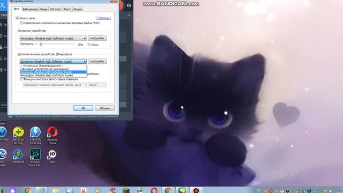Check the Моно checkbox
This screenshot has width=343, height=193.
tap(90, 44)
